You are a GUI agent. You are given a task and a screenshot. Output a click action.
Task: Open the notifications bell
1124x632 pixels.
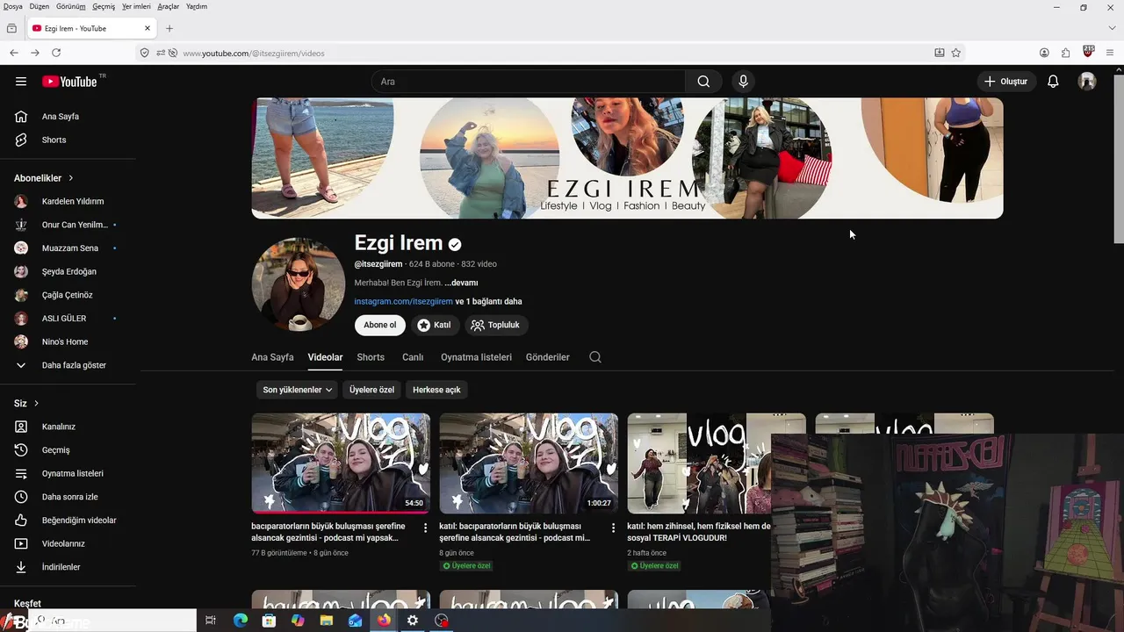pyautogui.click(x=1053, y=82)
